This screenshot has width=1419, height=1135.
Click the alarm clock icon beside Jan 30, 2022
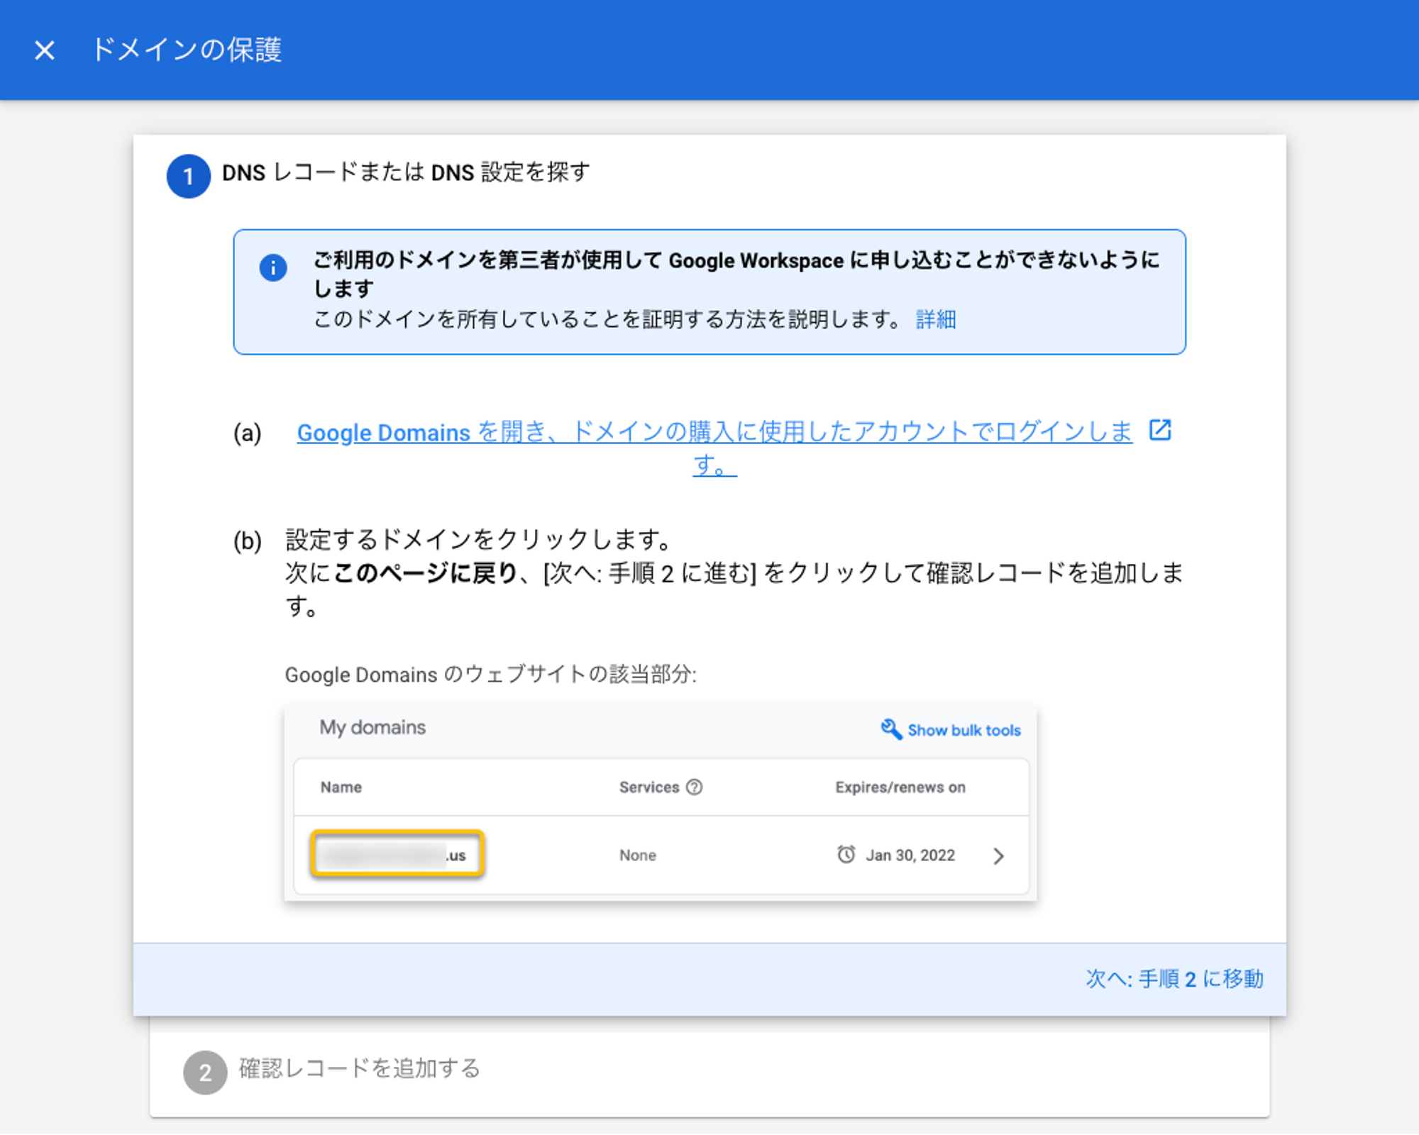(846, 855)
